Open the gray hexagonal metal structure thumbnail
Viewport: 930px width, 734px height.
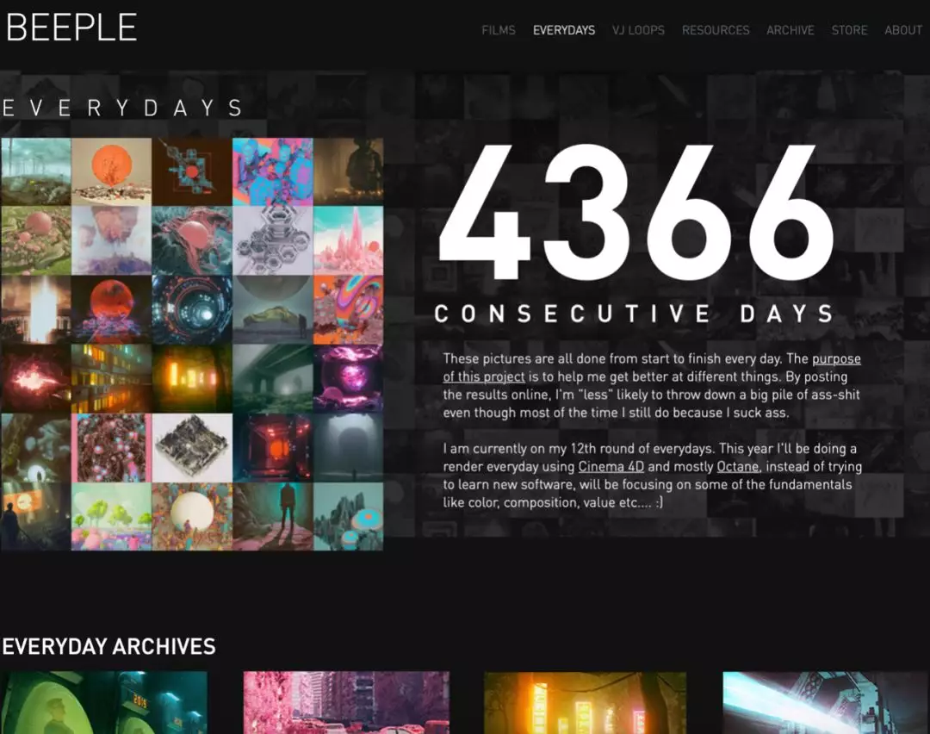pos(273,241)
